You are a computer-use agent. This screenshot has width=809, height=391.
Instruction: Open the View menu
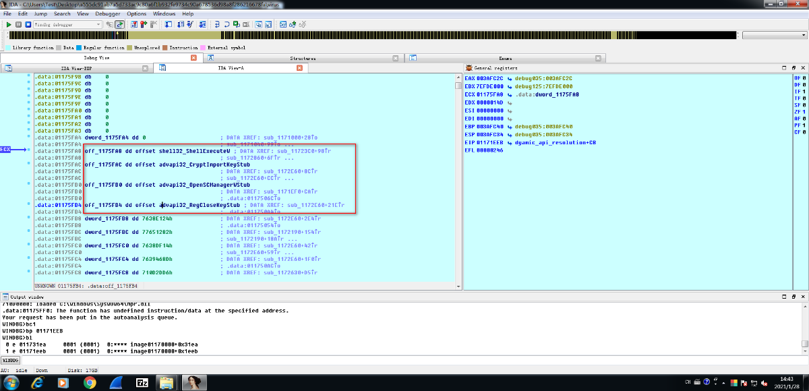(83, 13)
